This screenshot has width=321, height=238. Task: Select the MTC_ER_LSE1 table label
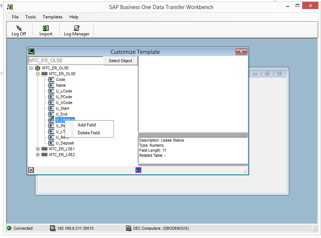click(x=62, y=149)
